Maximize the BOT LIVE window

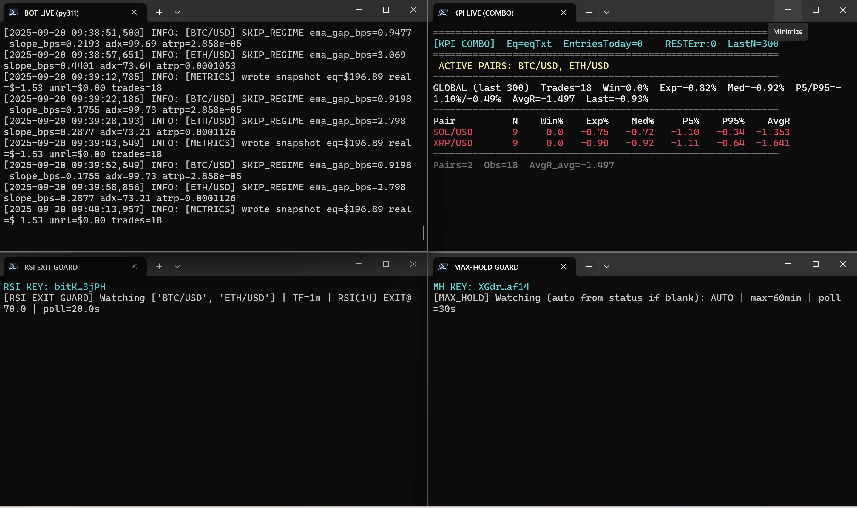(386, 10)
